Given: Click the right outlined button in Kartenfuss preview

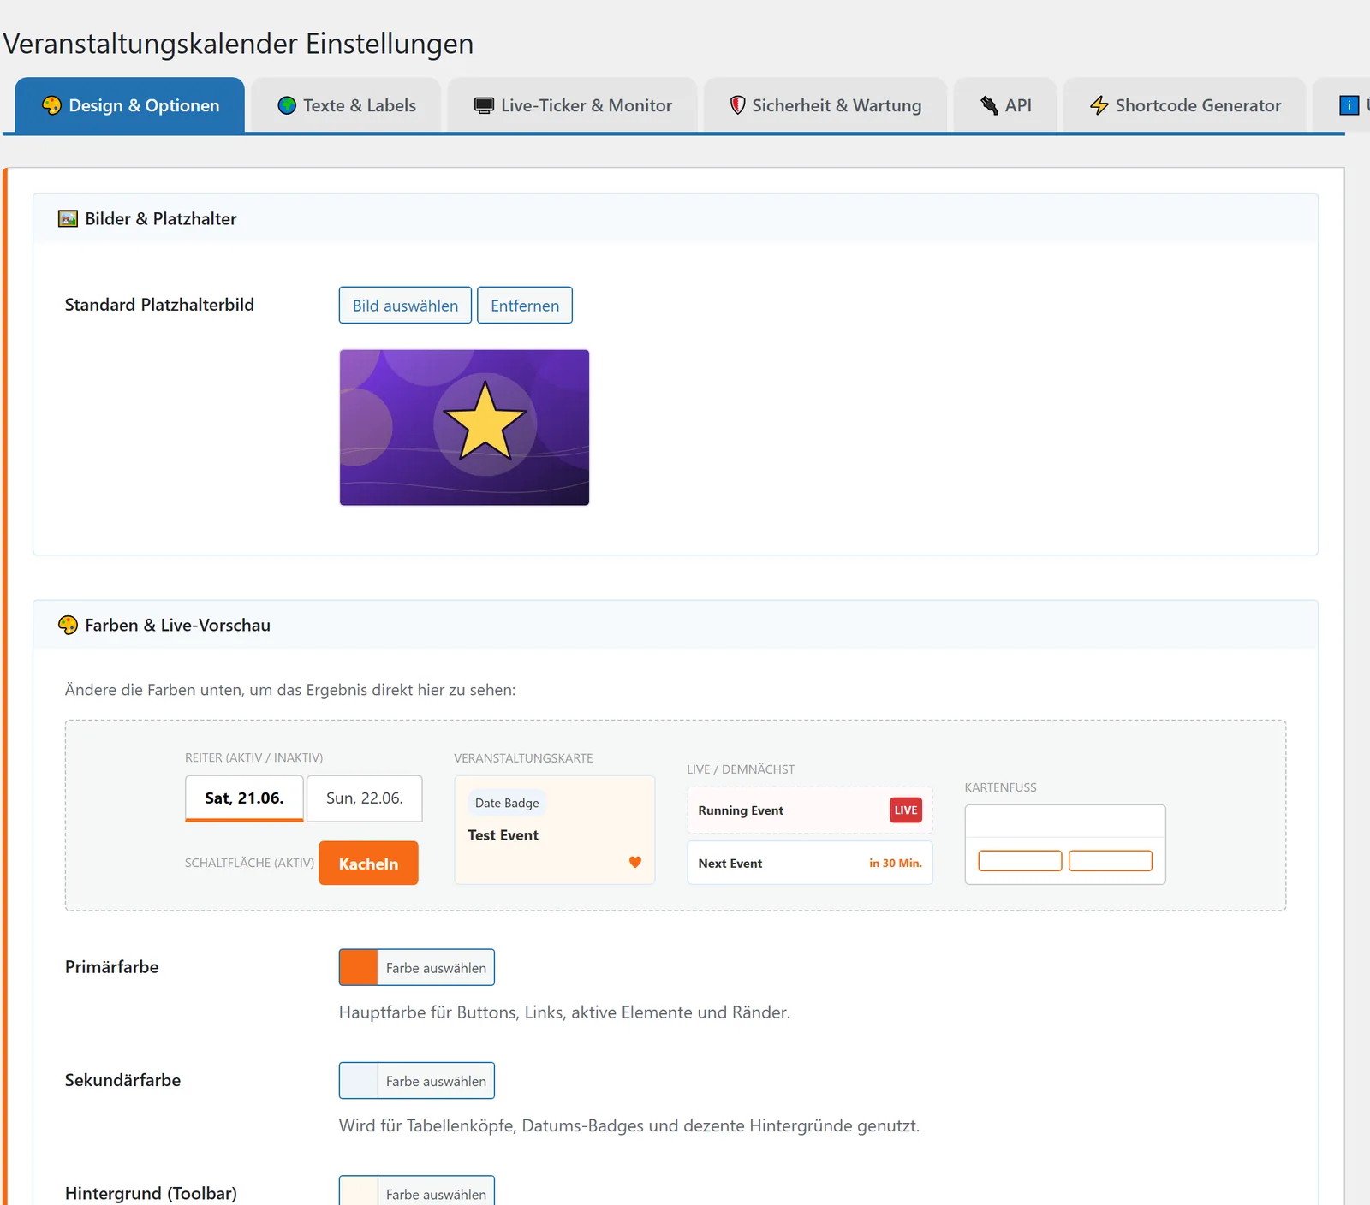Looking at the screenshot, I should pos(1111,861).
